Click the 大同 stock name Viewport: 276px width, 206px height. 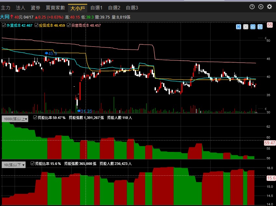click(5, 17)
